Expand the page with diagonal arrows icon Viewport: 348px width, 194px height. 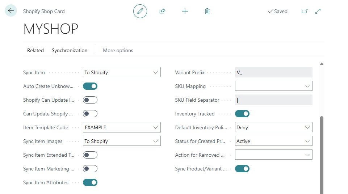(x=318, y=11)
